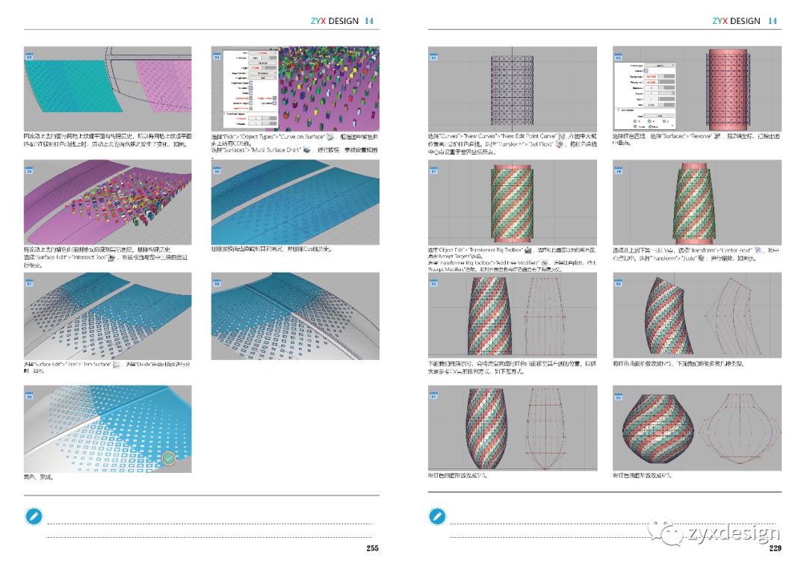Open the round striped pot image
This screenshot has height=570, width=807.
(x=697, y=428)
